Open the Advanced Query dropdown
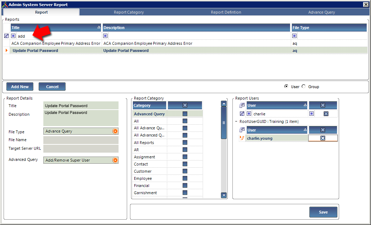The image size is (371, 225). point(115,161)
